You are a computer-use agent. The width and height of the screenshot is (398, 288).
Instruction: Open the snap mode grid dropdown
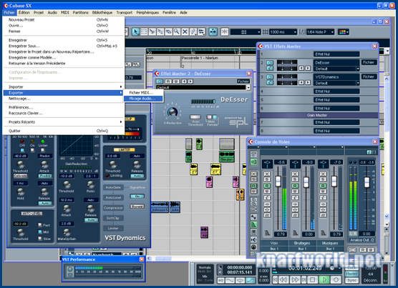(x=246, y=32)
